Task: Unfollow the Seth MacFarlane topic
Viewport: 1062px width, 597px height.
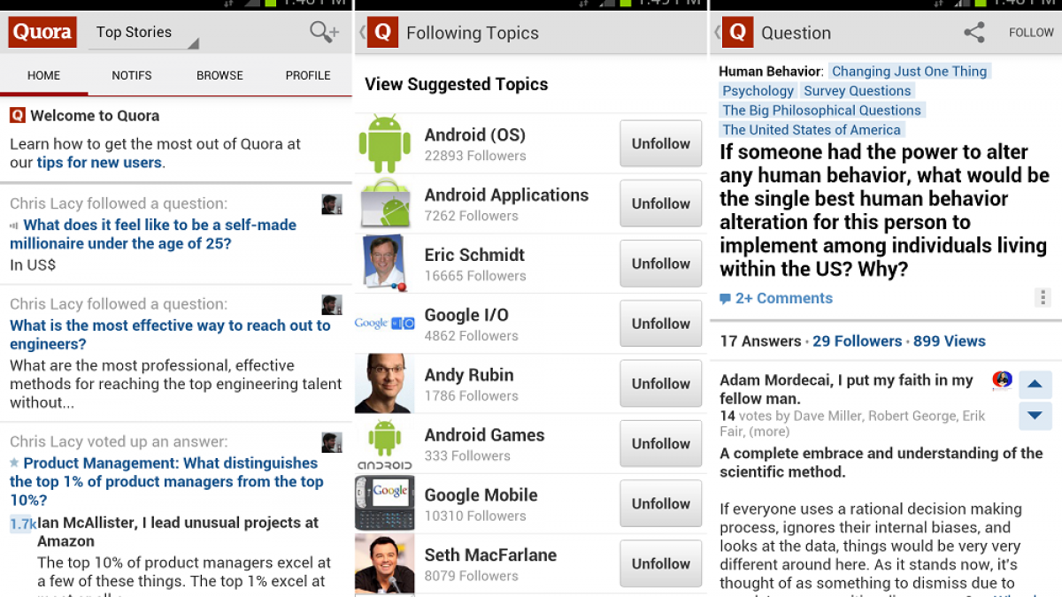Action: click(660, 563)
